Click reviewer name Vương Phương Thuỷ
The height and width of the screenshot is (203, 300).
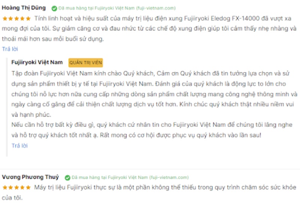(x=30, y=177)
